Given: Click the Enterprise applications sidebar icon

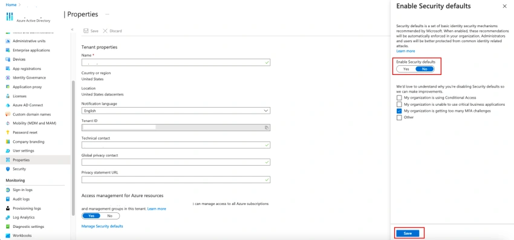Looking at the screenshot, I should pyautogui.click(x=8, y=50).
